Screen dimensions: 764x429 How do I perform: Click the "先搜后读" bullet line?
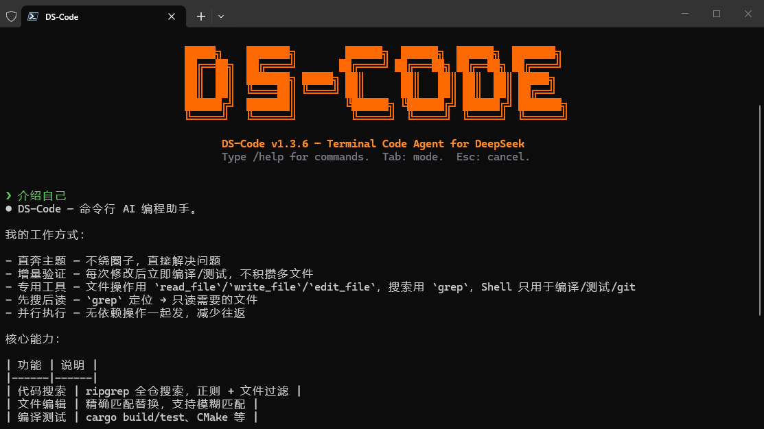click(132, 300)
